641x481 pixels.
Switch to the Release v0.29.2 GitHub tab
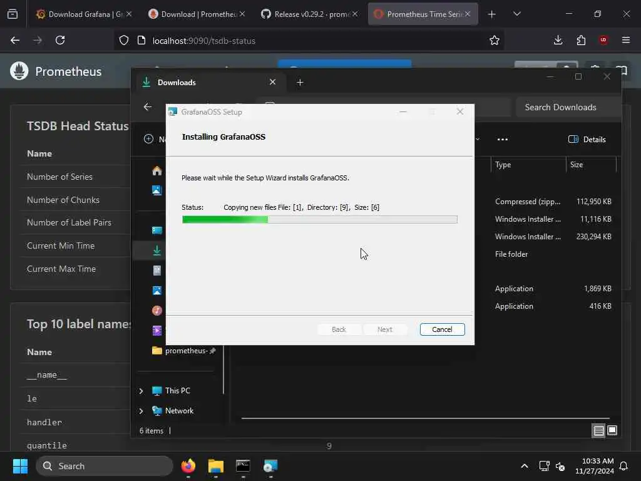309,14
